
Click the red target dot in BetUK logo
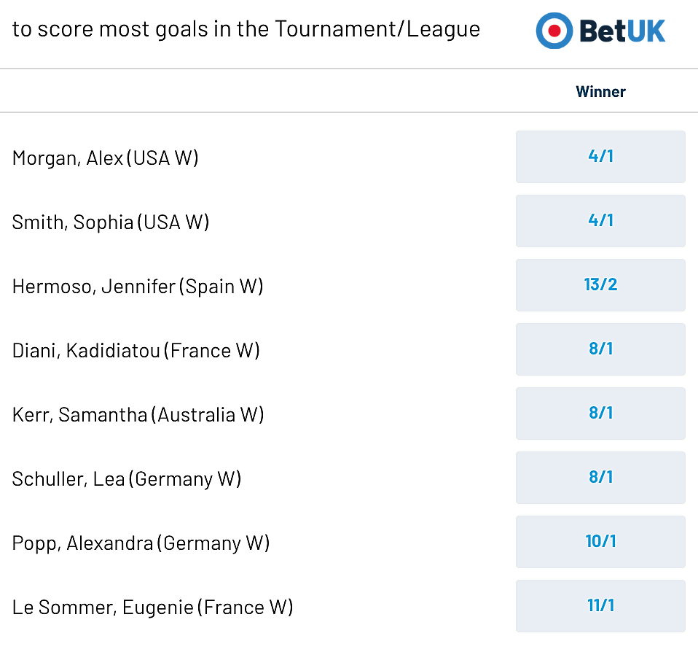(x=554, y=31)
